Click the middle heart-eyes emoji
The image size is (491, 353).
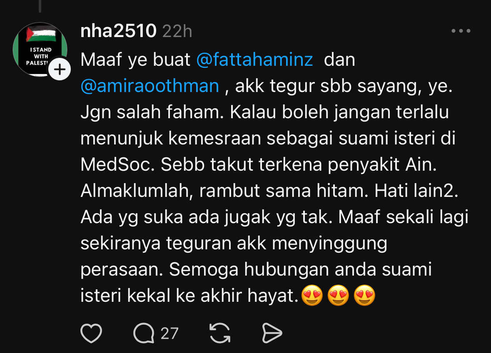point(338,295)
